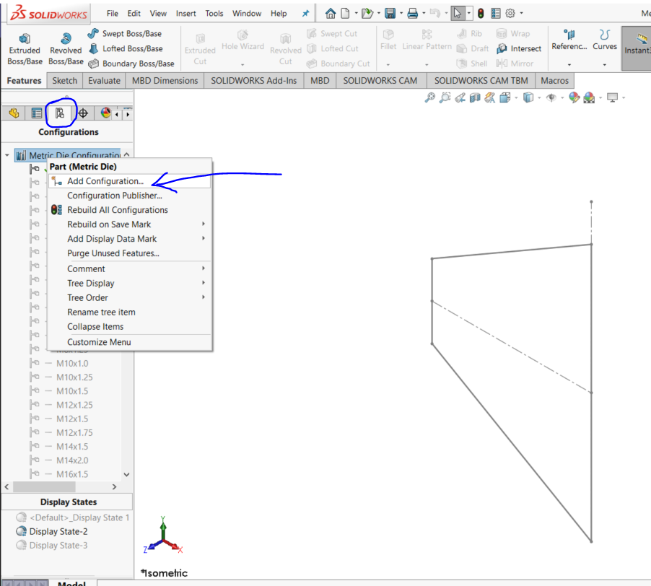
Task: Create a new document icon
Action: pos(345,13)
